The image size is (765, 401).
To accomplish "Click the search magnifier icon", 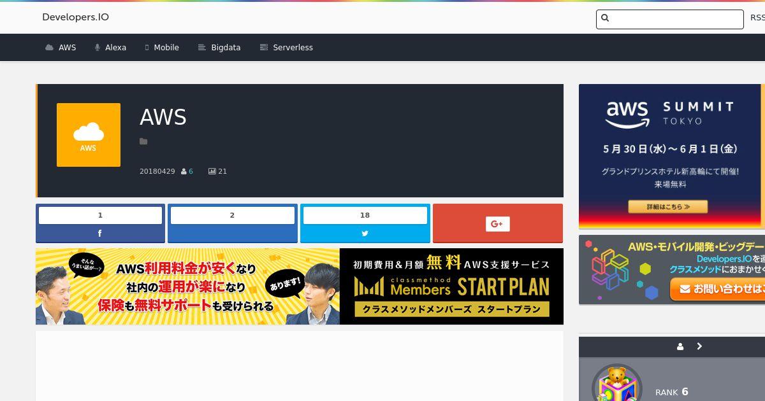I will tap(605, 18).
